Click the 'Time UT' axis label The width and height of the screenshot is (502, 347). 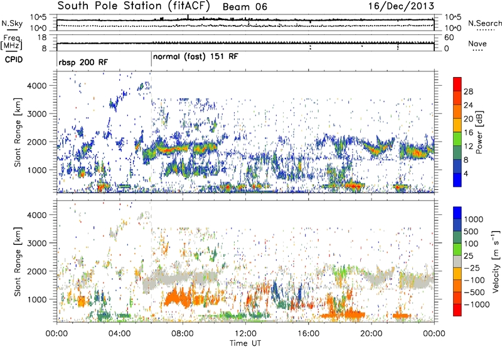(x=245, y=343)
